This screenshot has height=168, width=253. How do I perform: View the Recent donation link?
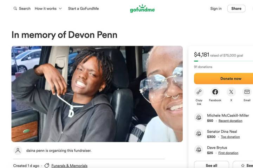click(230, 121)
